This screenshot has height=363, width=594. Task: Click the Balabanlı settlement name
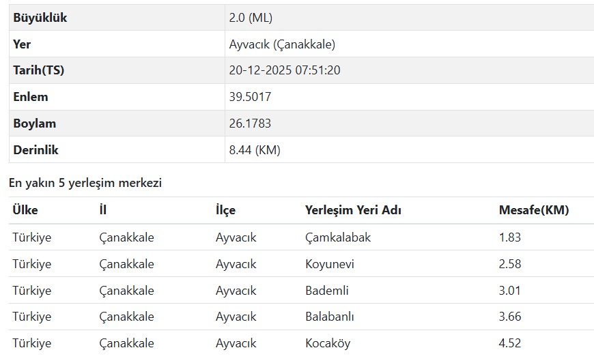330,317
